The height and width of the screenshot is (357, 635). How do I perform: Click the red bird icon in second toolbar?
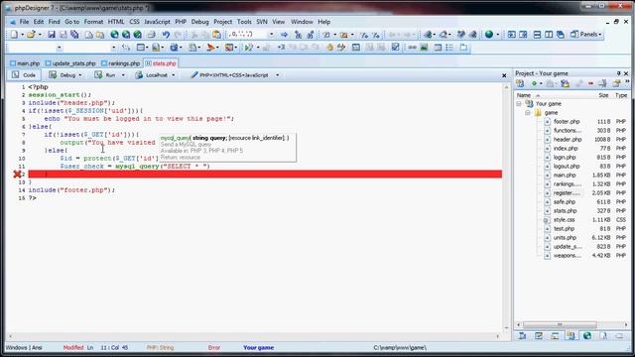[x=210, y=48]
